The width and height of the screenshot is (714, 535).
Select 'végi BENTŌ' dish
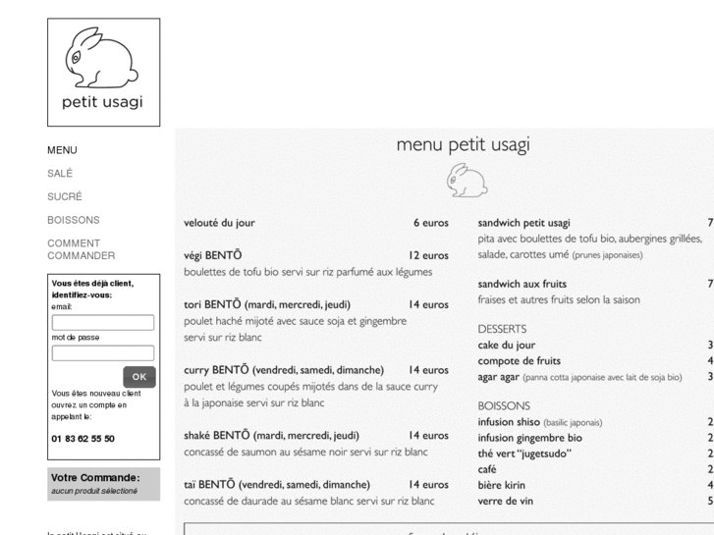pos(213,255)
